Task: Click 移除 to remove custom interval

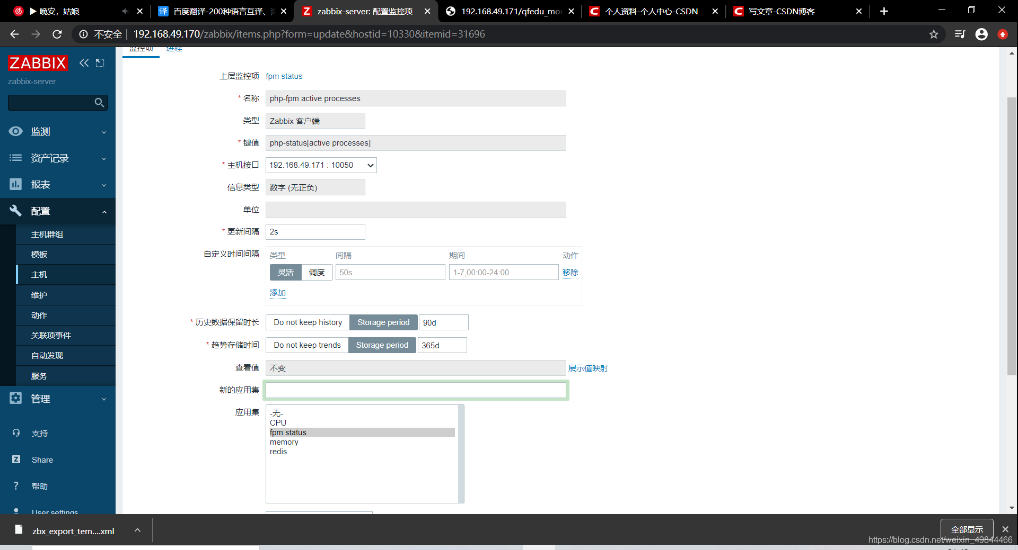Action: [x=571, y=273]
